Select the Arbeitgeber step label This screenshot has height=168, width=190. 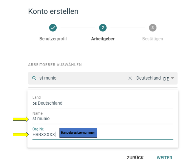click(103, 39)
